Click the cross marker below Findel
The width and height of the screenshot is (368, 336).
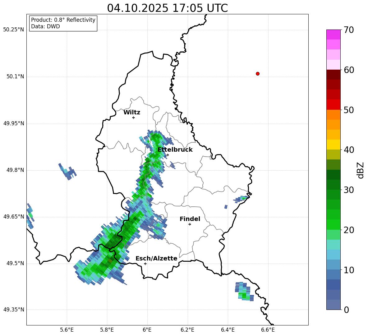(190, 224)
